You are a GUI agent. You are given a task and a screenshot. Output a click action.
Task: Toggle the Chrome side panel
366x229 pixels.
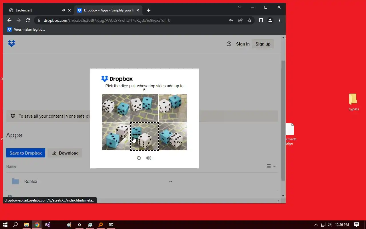coord(261,20)
